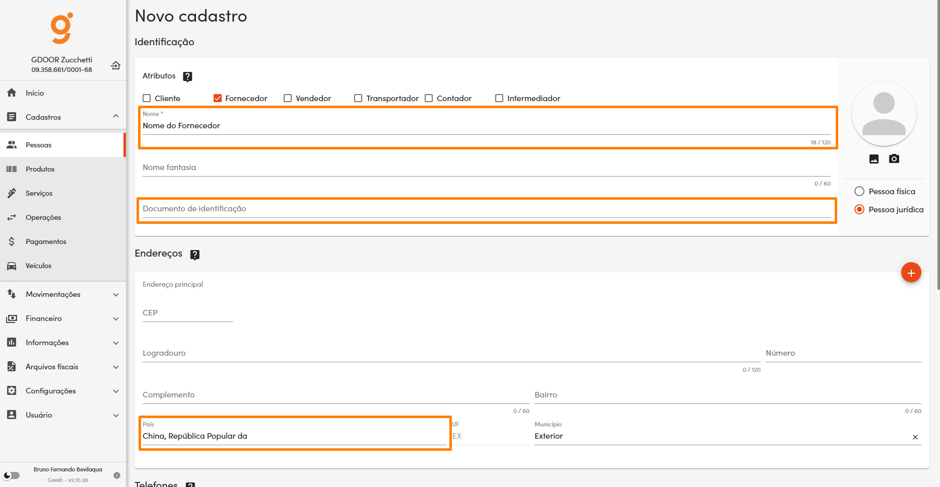Image resolution: width=940 pixels, height=487 pixels.
Task: Open the Veículos menu entry
Action: coord(63,266)
